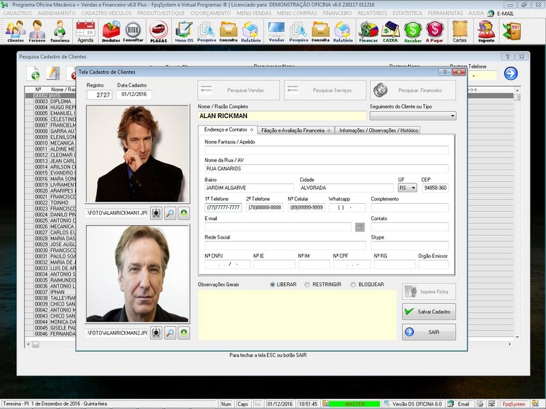Click magnifier icon for ALANRICKMAN2 photo
This screenshot has height=409, width=546.
click(170, 333)
